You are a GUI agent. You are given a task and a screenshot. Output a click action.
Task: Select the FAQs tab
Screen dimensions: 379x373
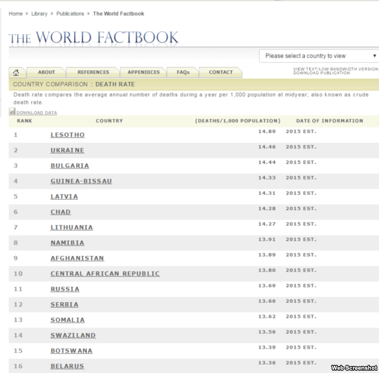click(183, 72)
